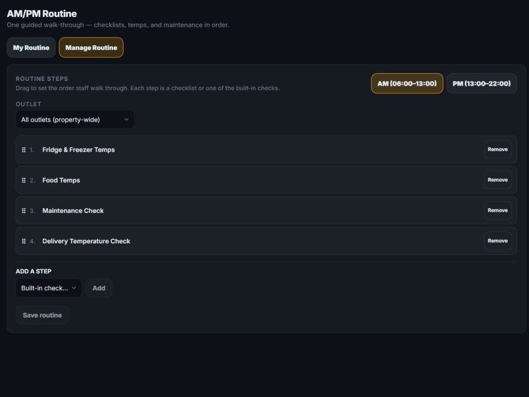The width and height of the screenshot is (529, 397).
Task: Select the Food Temps label
Action: click(x=61, y=180)
